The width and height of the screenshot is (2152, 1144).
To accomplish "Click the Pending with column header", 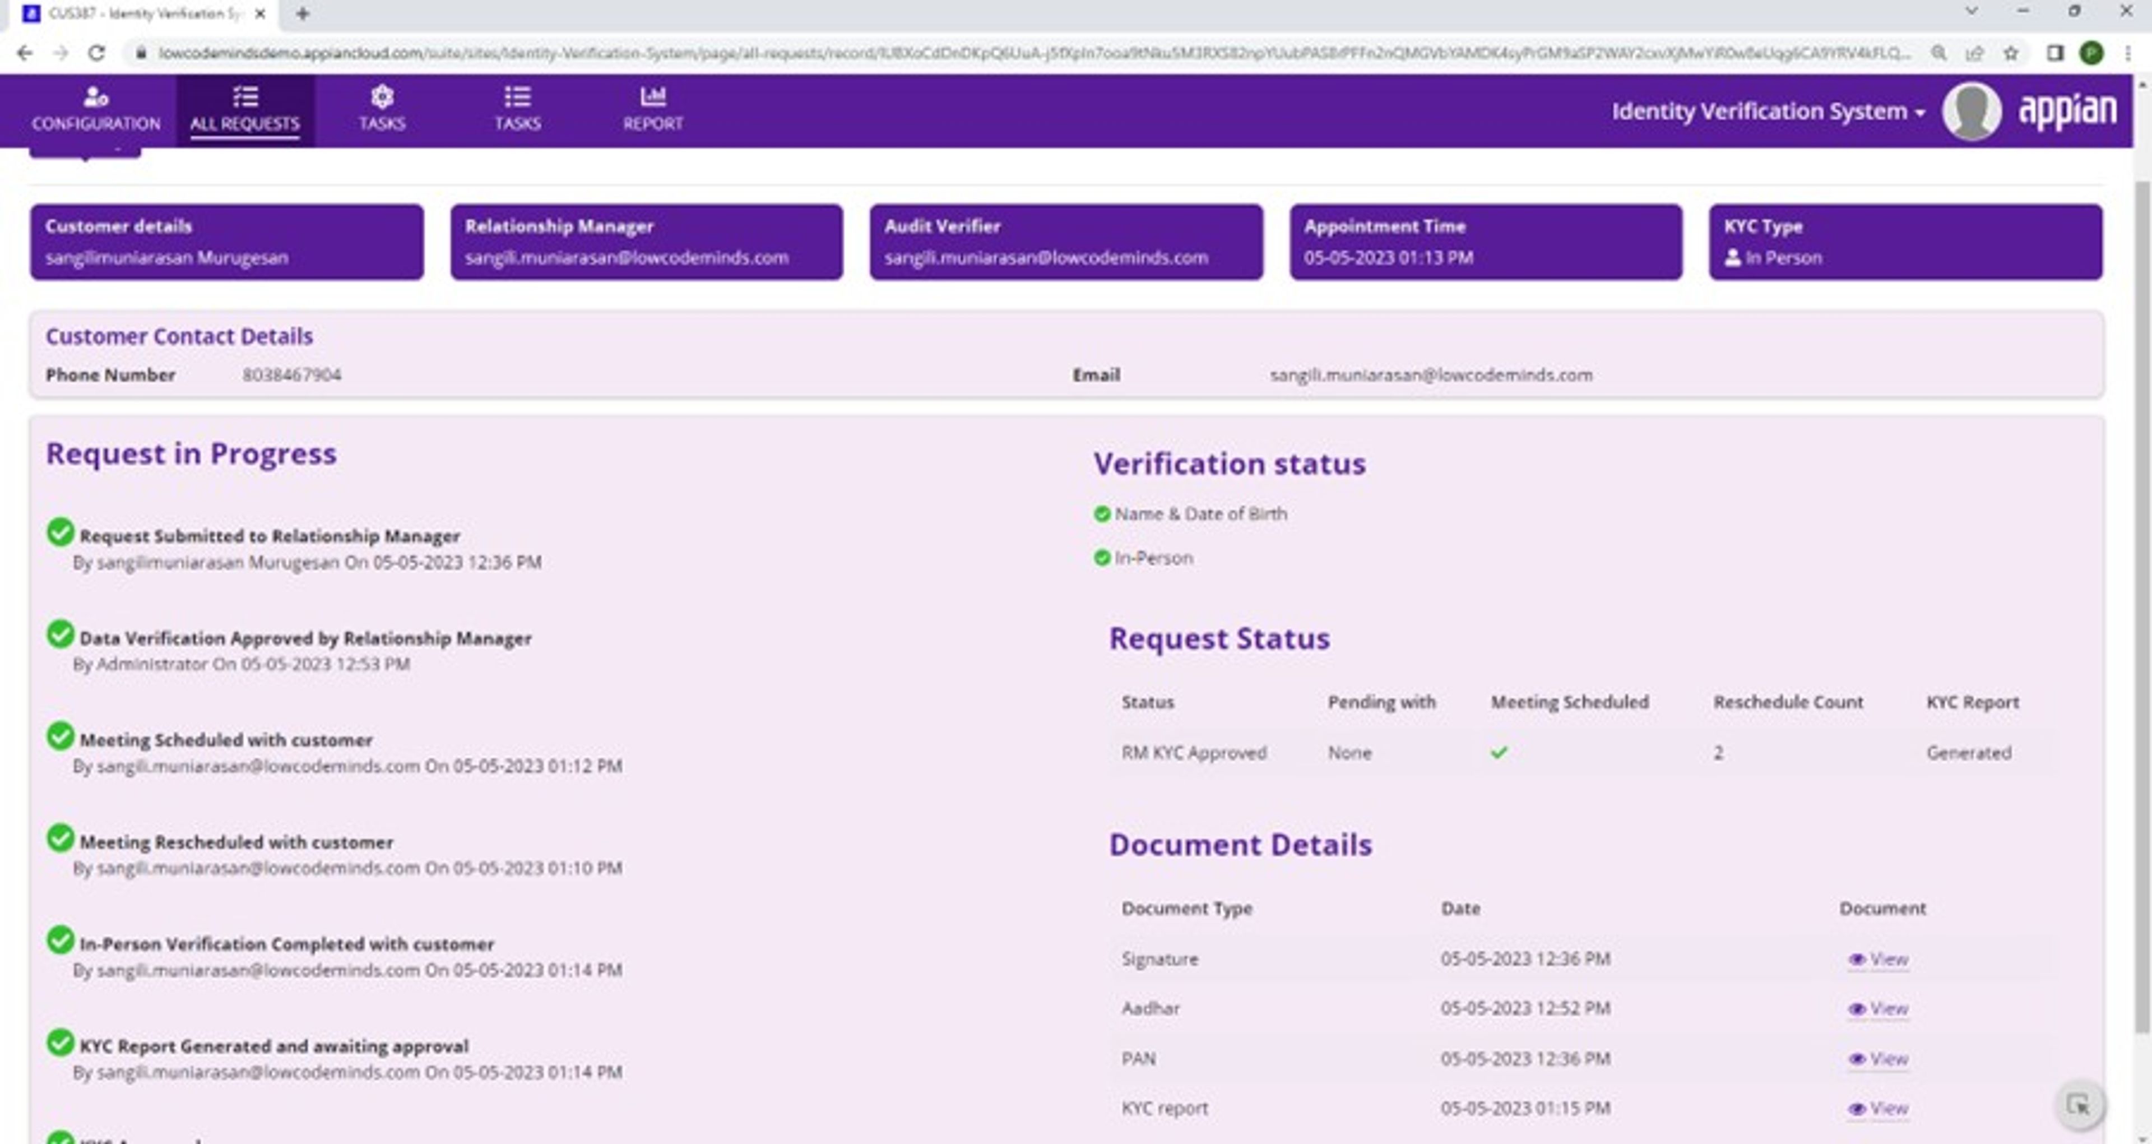I will (x=1382, y=702).
